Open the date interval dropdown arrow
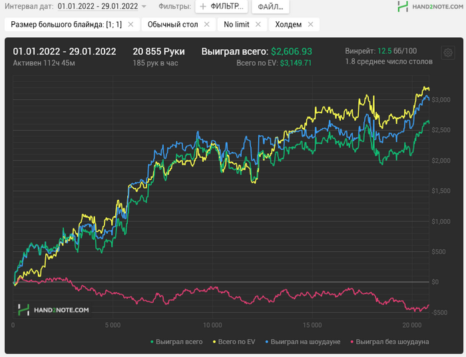466x357 pixels. pos(144,6)
